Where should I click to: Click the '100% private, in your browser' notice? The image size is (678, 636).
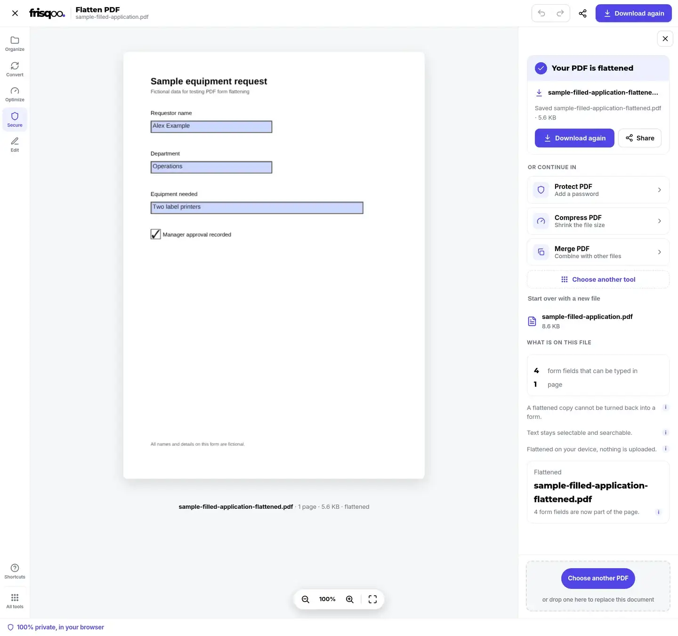[56, 627]
